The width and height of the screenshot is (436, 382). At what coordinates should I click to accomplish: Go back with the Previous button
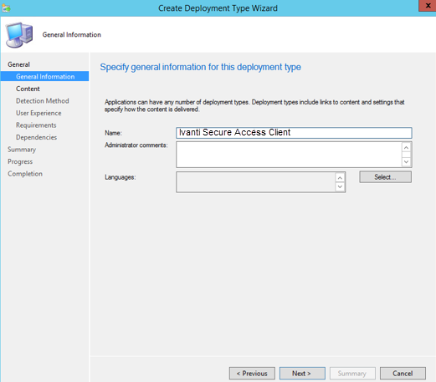(x=252, y=374)
